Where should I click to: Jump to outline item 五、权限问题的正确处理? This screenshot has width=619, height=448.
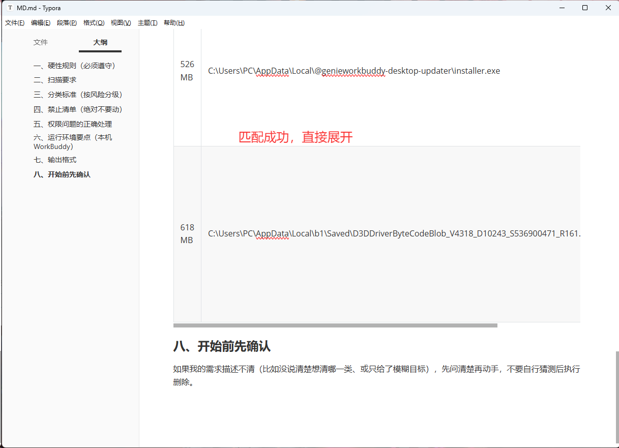pos(73,124)
